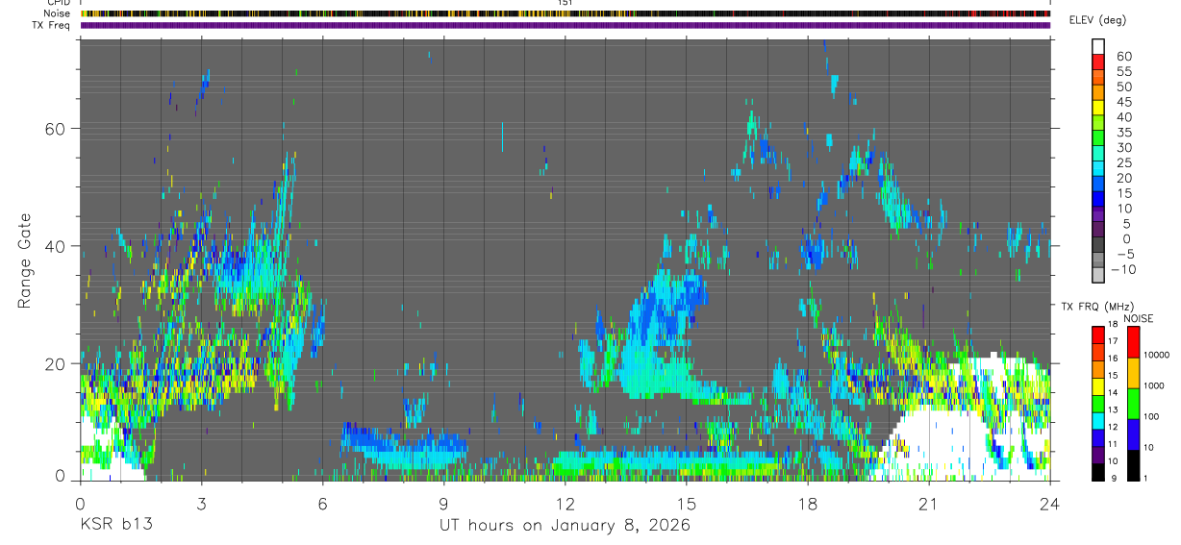This screenshot has width=1181, height=545.
Task: Pick the blue swatch in NOISE bar
Action: 1133,434
